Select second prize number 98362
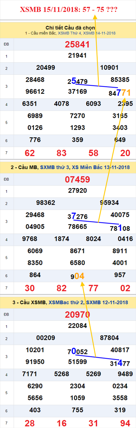The width and height of the screenshot is (136, 428). tap(46, 203)
